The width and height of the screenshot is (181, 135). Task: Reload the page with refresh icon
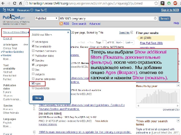[x=15, y=3]
